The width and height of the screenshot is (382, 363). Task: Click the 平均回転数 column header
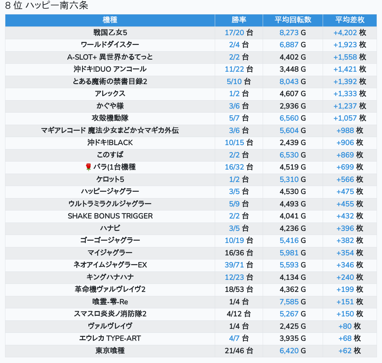pyautogui.click(x=293, y=20)
